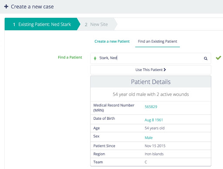Click the Team value C
This screenshot has height=169, width=223.
click(x=146, y=162)
